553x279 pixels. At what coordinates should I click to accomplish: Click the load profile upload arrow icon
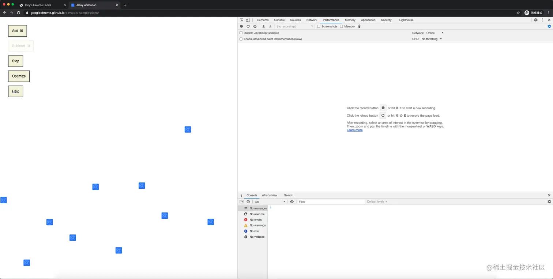264,26
